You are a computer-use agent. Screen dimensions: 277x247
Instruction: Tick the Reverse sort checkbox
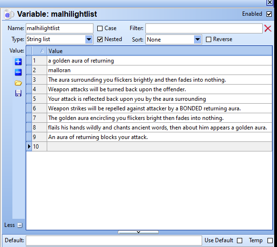pos(208,39)
